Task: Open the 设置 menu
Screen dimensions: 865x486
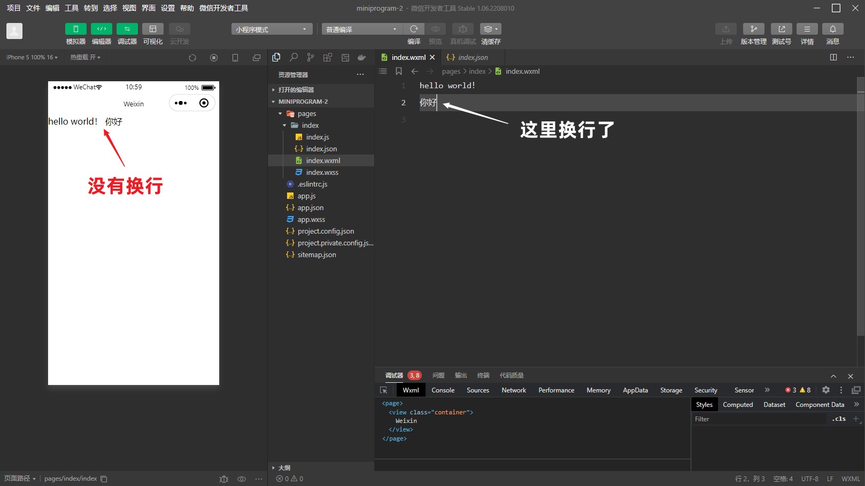Action: [167, 8]
